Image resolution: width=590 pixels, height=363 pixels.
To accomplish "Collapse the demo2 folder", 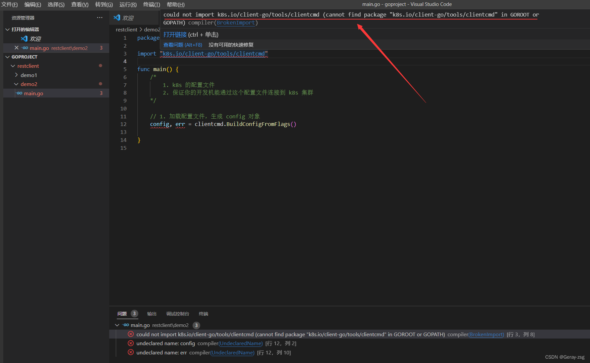I will tap(16, 84).
